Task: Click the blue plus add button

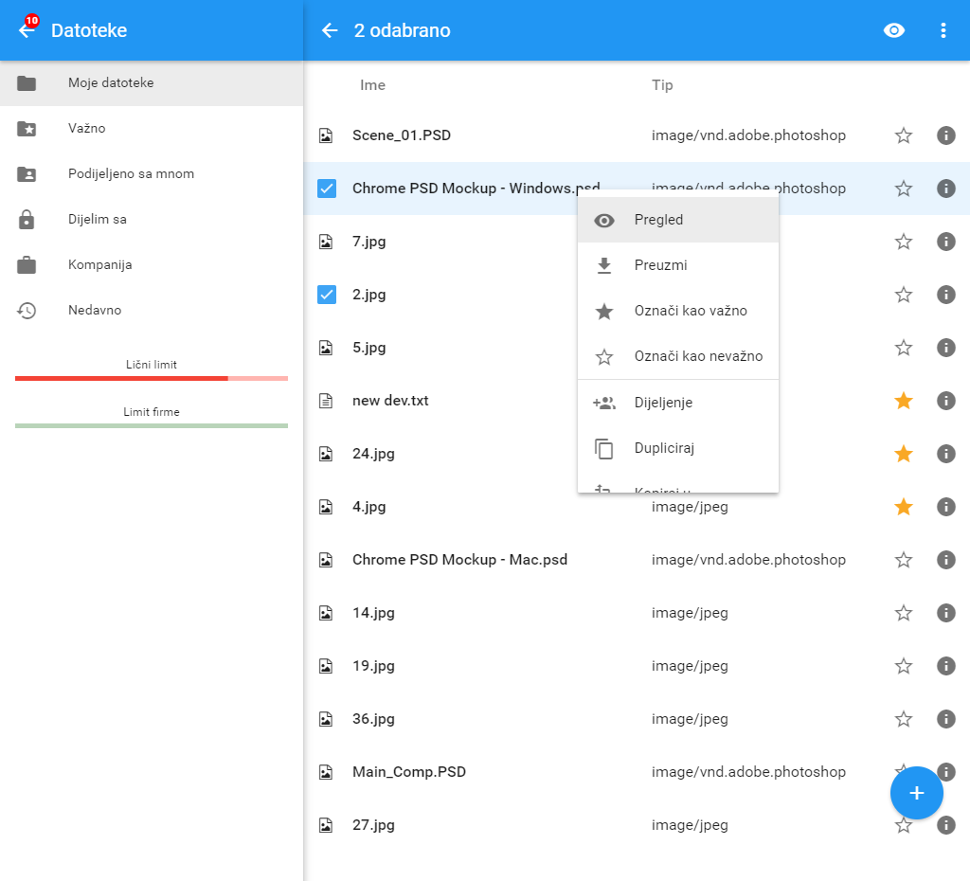Action: click(x=916, y=793)
